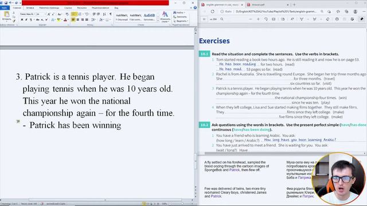Image resolution: width=367 pixels, height=206 pixels.
Task: Redo action in Word quick access toolbar
Action: click(x=16, y=3)
